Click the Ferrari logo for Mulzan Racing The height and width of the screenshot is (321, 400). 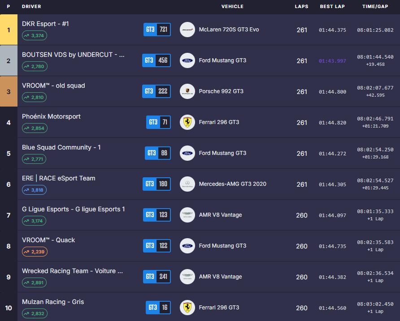187,308
